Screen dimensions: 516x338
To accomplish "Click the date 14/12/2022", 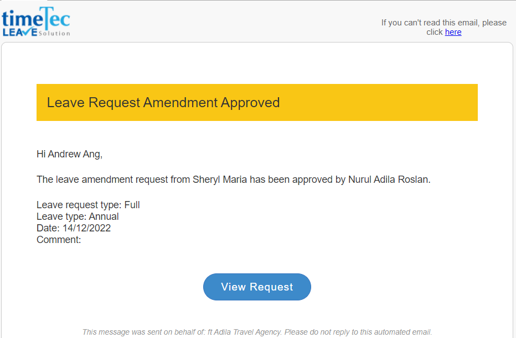I will coord(86,228).
